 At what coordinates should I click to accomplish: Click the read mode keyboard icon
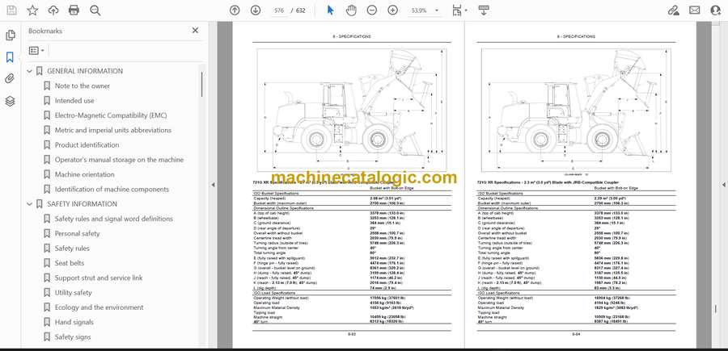pyautogui.click(x=484, y=10)
